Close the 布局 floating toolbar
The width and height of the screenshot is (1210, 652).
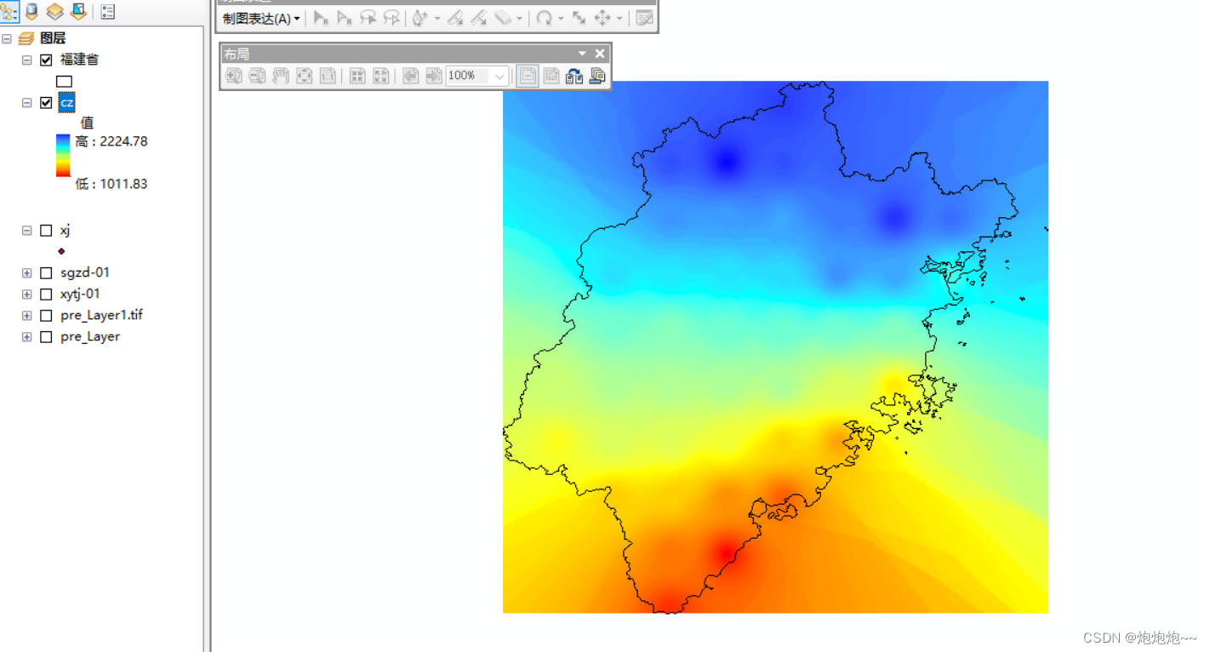pos(600,54)
